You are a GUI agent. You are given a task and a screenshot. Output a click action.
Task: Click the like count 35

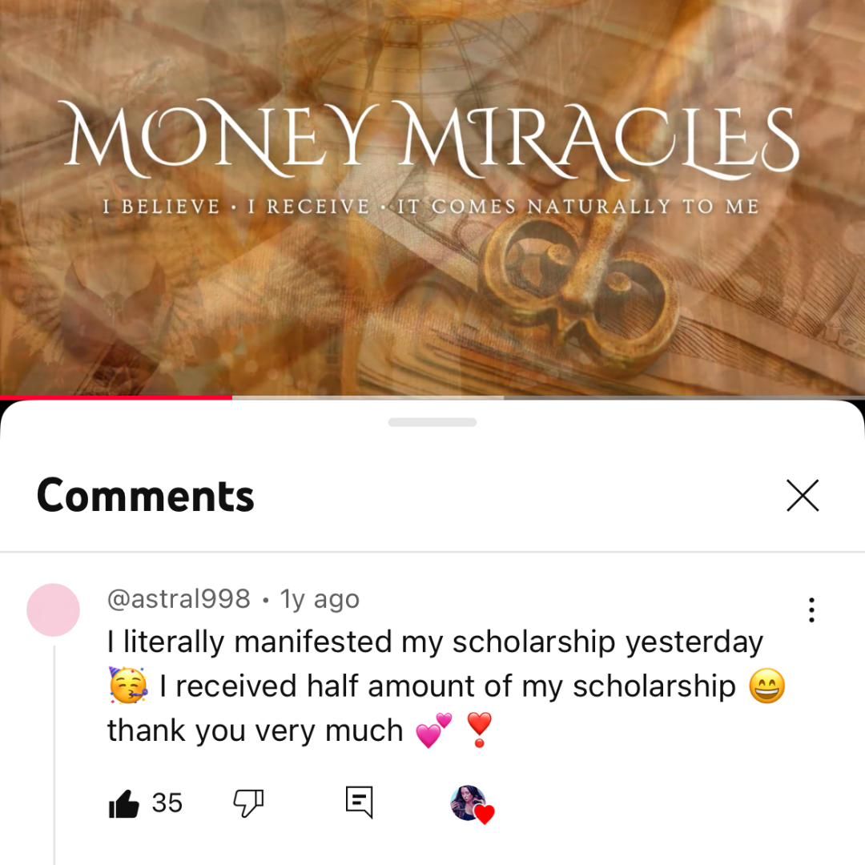167,803
